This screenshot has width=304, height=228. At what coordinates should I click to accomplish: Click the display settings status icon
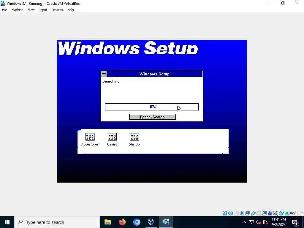point(264,213)
